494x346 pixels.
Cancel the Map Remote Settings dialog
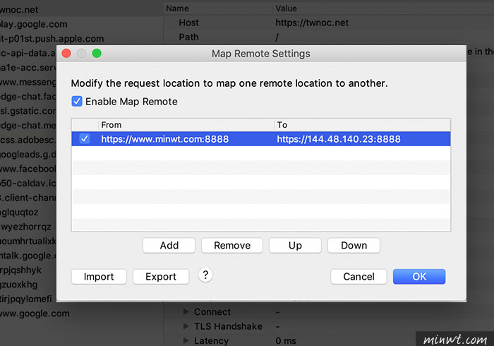click(x=359, y=276)
